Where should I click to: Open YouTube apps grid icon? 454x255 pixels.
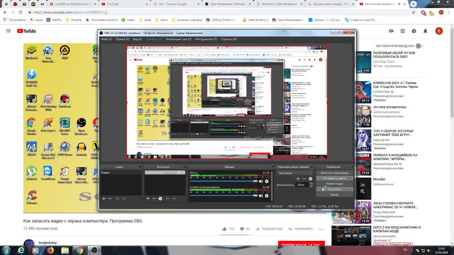tap(403, 31)
